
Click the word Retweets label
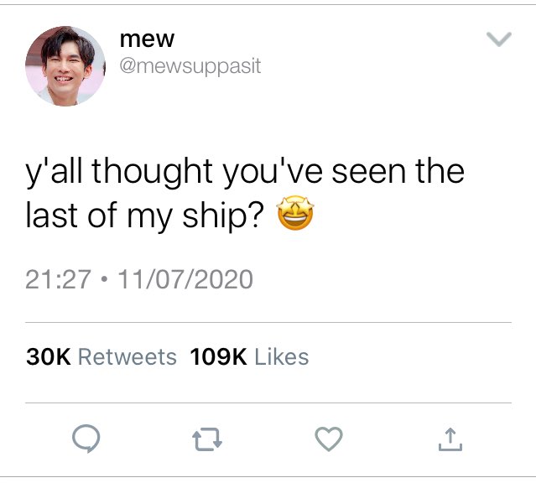127,357
